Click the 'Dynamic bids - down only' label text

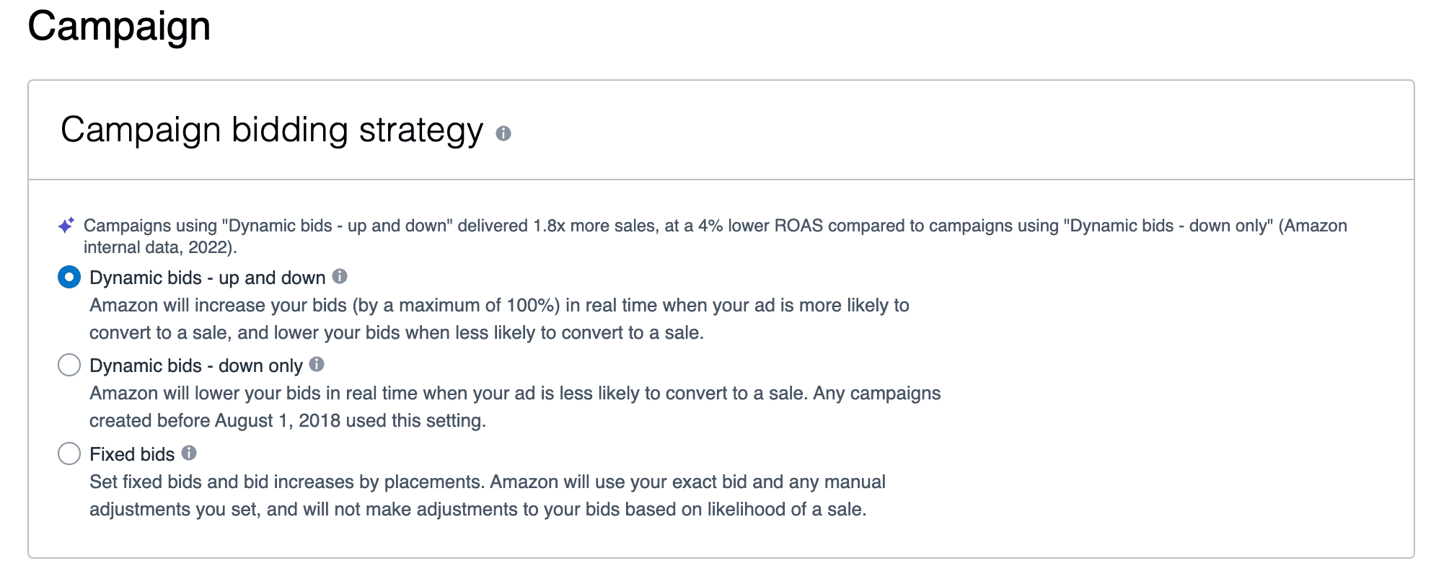point(196,366)
